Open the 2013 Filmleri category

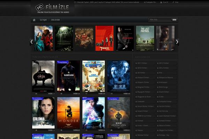(x=145, y=68)
